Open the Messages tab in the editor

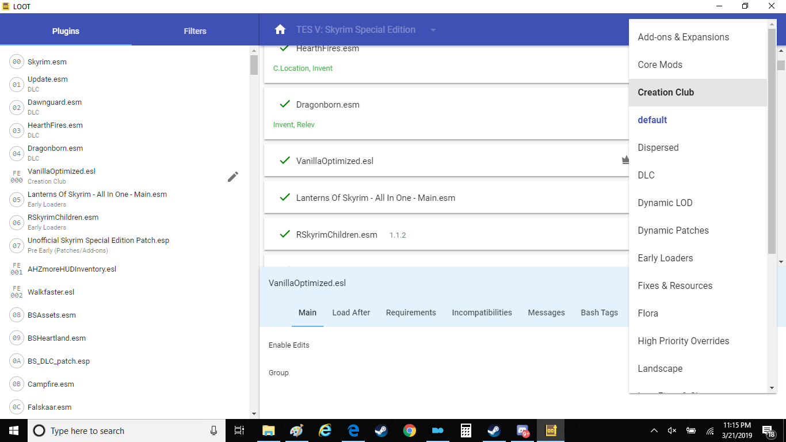pos(546,313)
